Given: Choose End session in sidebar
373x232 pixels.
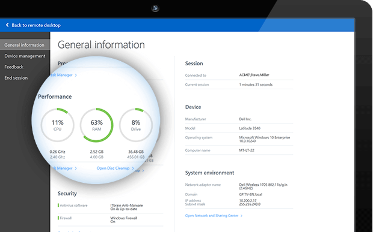Looking at the screenshot, I should click(16, 78).
